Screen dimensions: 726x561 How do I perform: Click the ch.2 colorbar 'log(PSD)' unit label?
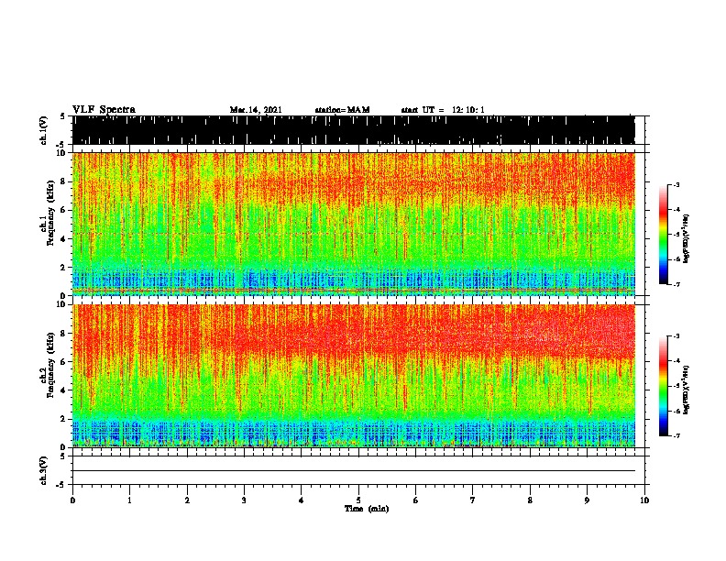687,390
